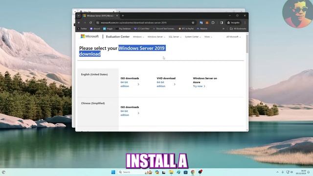313x176 pixels.
Task: Open the translate extension icon in the toolbar
Action: [x=201, y=23]
